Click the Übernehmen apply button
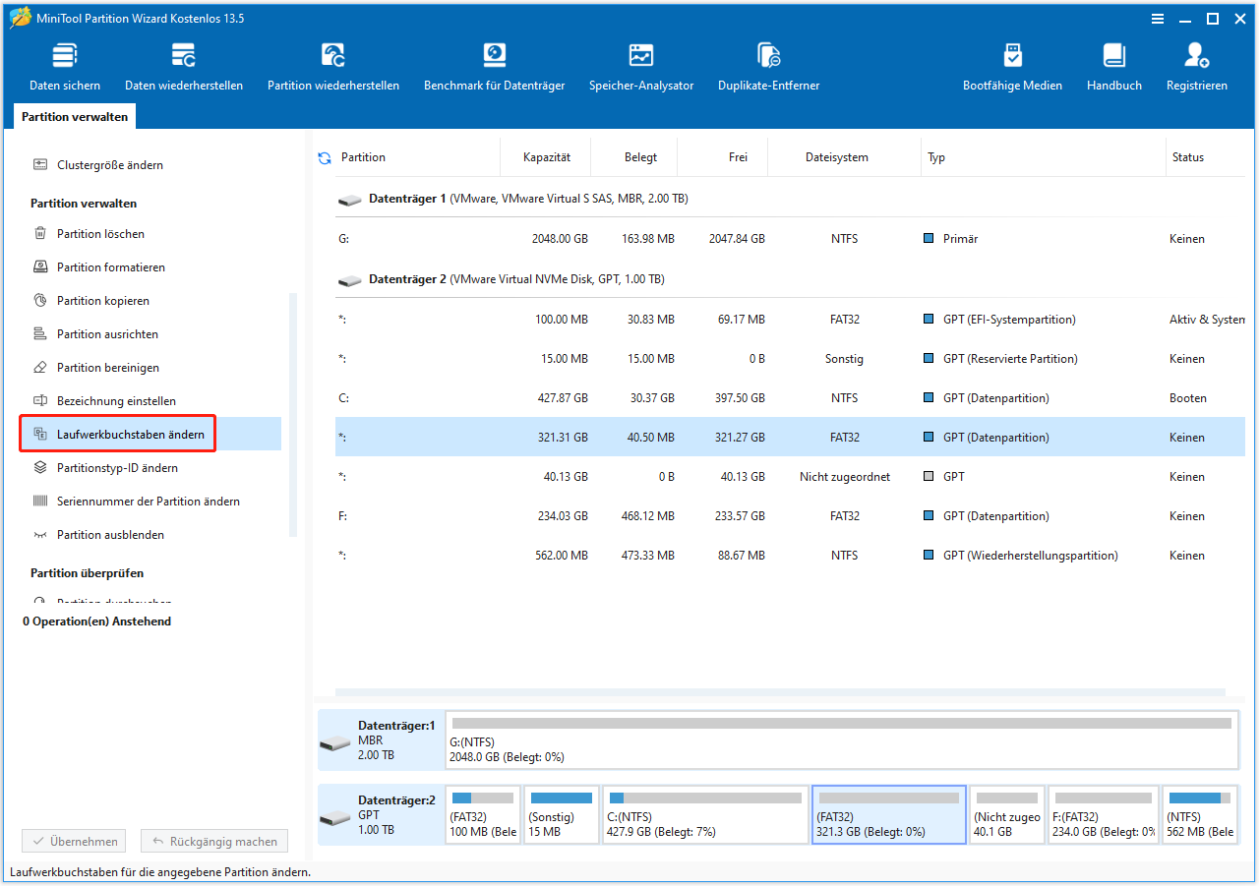 pos(73,841)
